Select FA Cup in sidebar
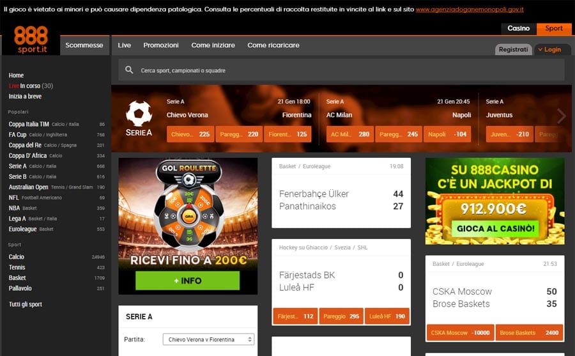The image size is (575, 356). 56,135
